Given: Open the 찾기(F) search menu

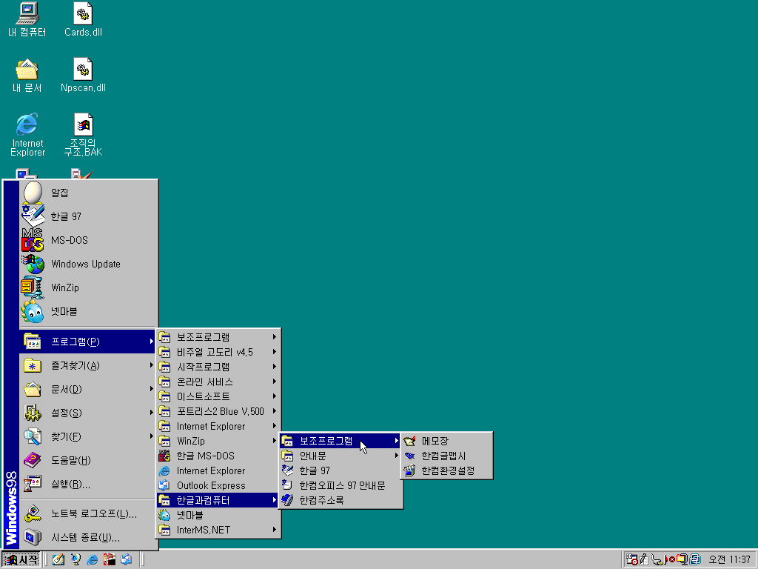Looking at the screenshot, I should tap(89, 436).
